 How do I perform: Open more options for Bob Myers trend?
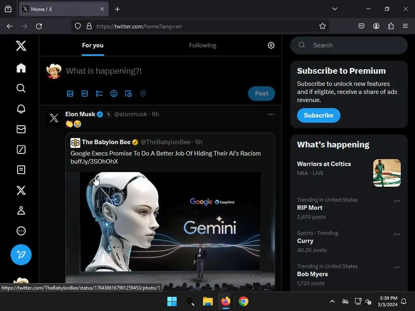click(x=397, y=267)
